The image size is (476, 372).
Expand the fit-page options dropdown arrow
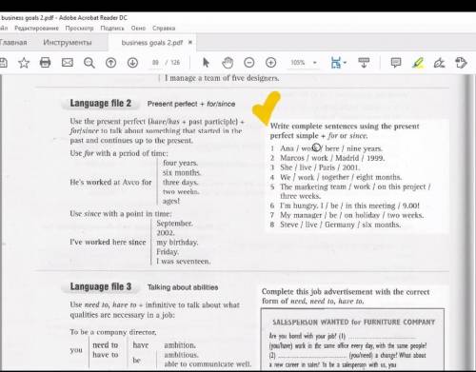coord(345,63)
